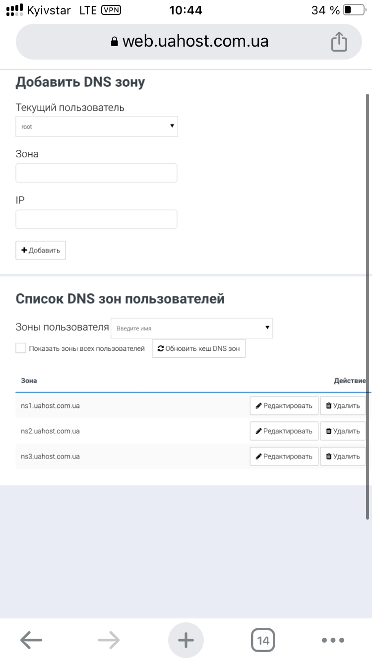Click into the IP input field
372x662 pixels.
point(97,219)
